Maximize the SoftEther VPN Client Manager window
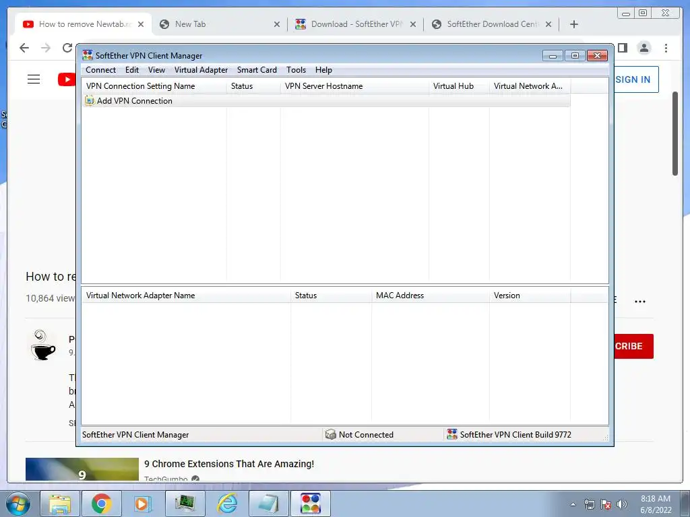The height and width of the screenshot is (517, 690). 575,55
